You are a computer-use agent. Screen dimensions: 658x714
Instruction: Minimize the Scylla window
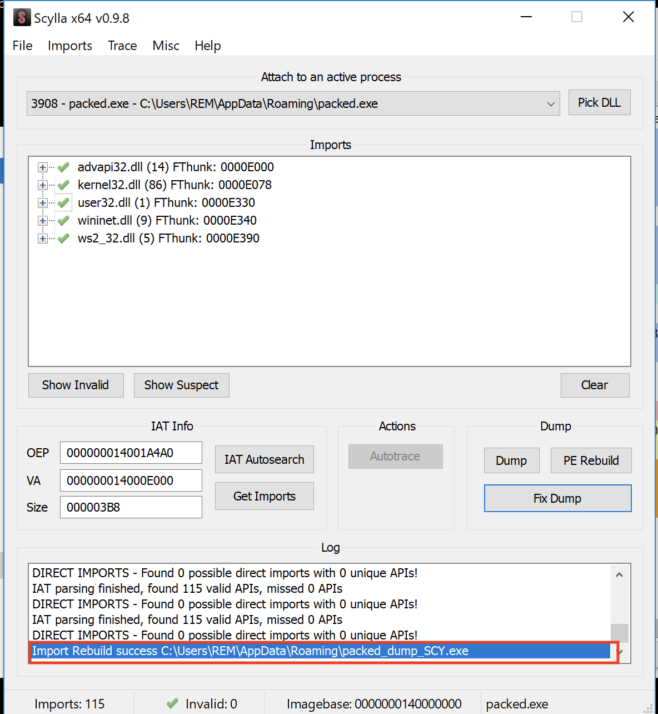click(x=526, y=17)
